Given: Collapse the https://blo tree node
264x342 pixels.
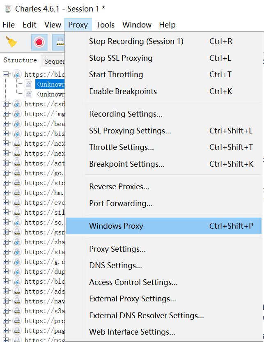Looking at the screenshot, I should click(6, 75).
